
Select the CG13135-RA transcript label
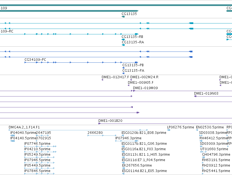point(133,42)
